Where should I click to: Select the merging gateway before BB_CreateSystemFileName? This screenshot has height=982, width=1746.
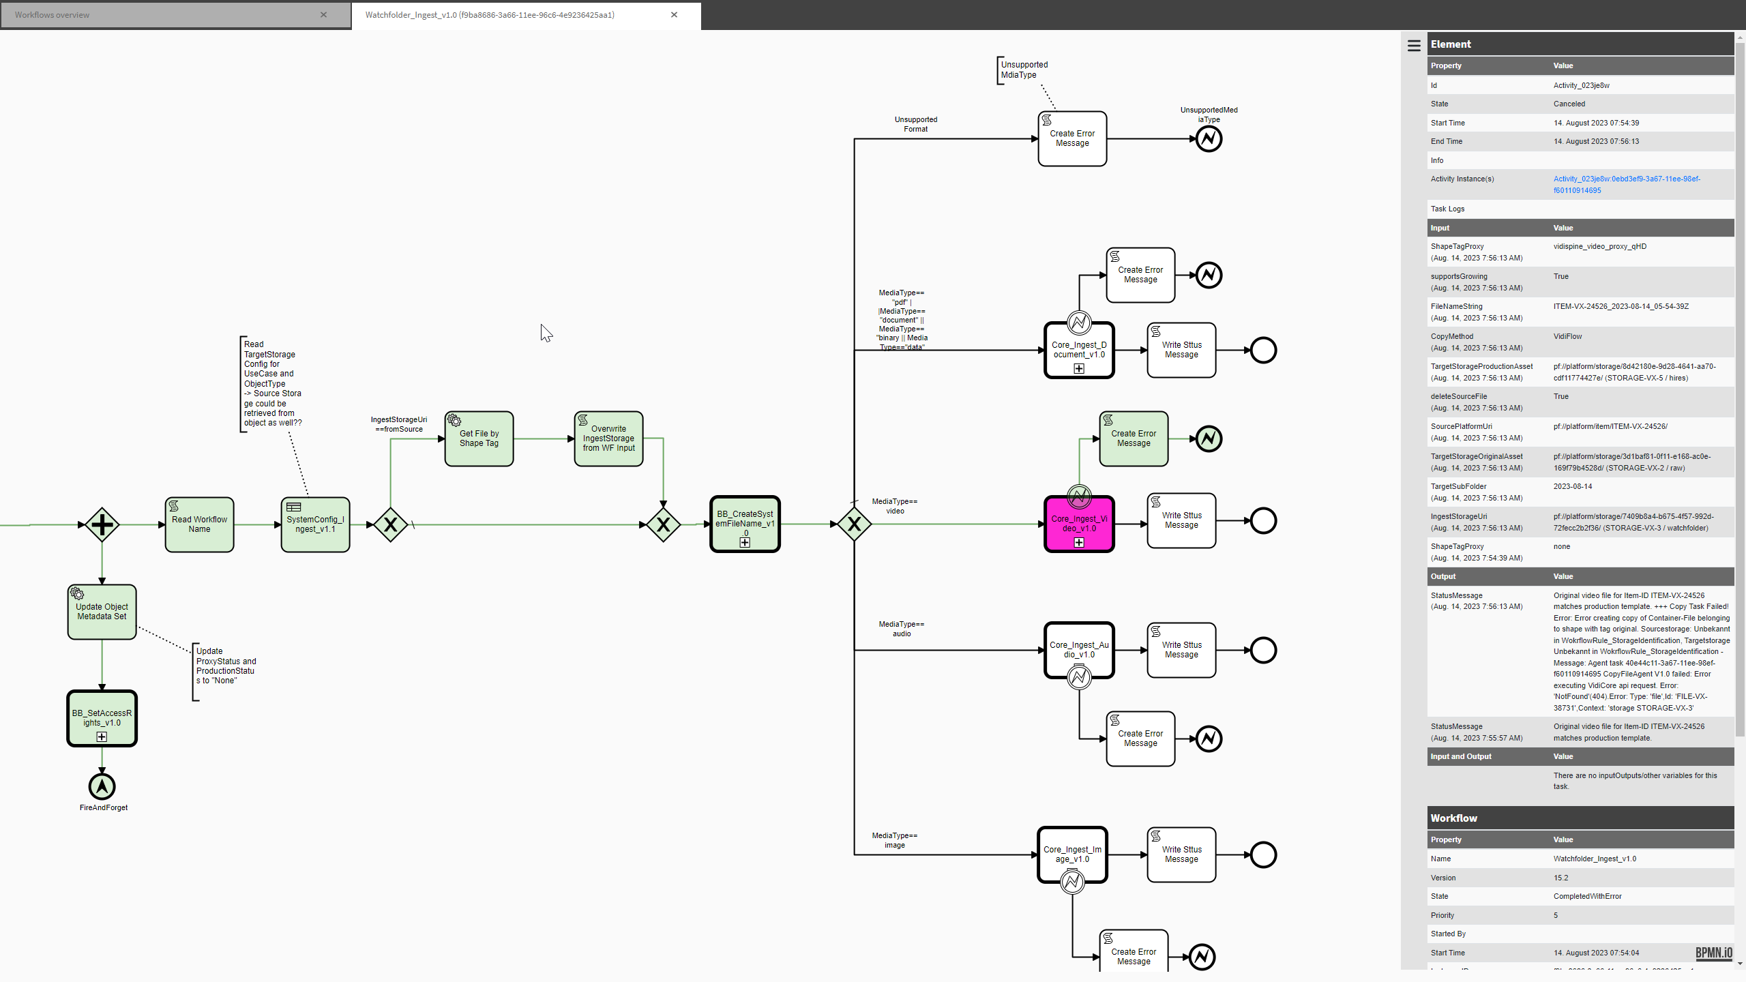tap(663, 524)
